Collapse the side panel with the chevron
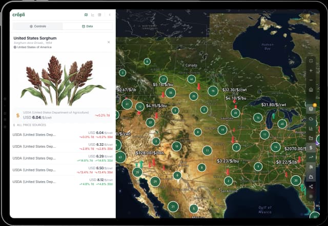Viewport: 328px width, 226px height. point(110,15)
